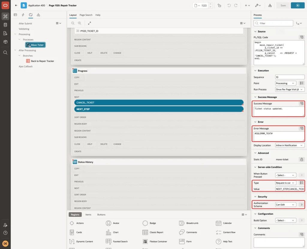Open the help question mark icon
The image size is (307, 249).
(5, 233)
